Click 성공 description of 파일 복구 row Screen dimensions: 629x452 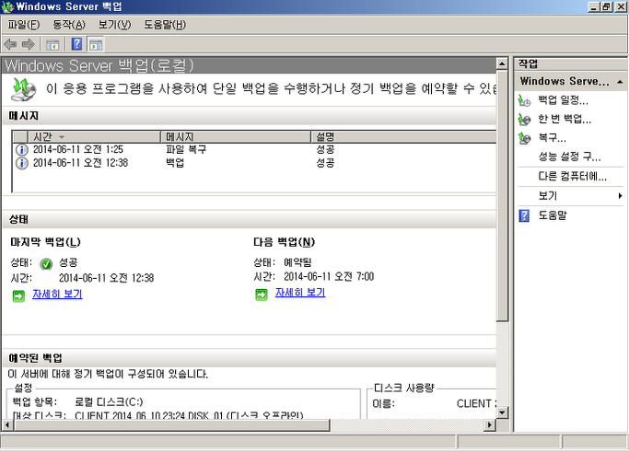coord(325,150)
